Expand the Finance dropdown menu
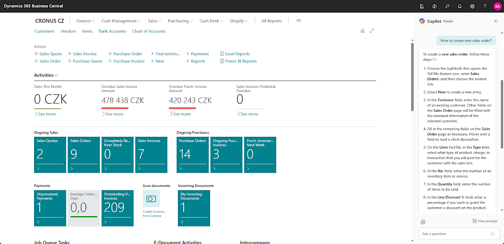The width and height of the screenshot is (504, 244). [x=85, y=21]
